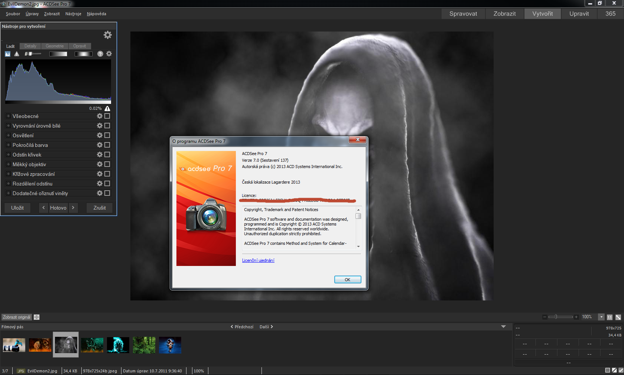Expand the Pokročilá barva section
Screen dimensions: 624x375
[8, 145]
